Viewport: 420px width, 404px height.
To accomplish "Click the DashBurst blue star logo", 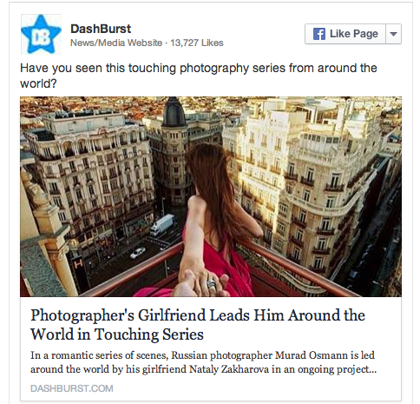I will point(41,34).
